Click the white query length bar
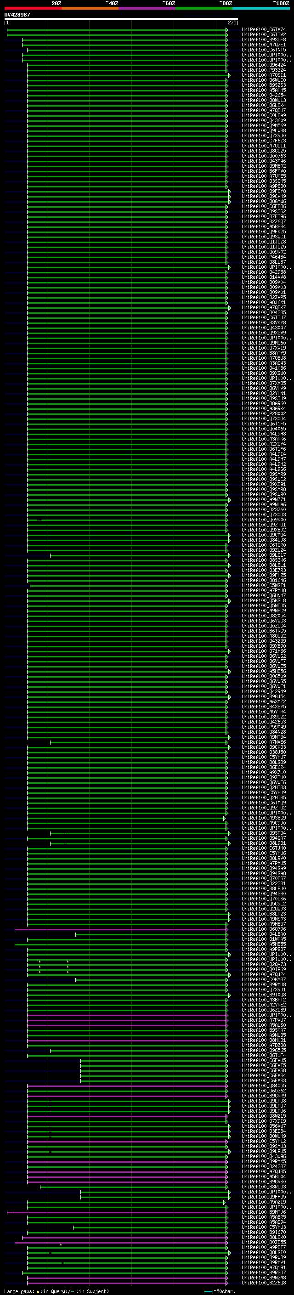 [121, 19]
